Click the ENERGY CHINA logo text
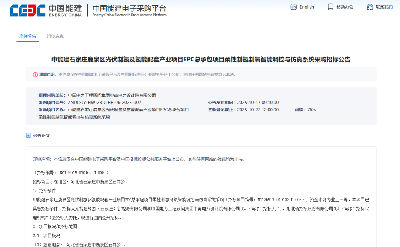Image resolution: width=400 pixels, height=247 pixels. [65, 14]
